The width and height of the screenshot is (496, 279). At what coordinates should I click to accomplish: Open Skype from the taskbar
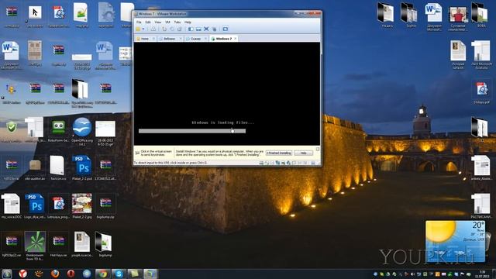(x=119, y=274)
